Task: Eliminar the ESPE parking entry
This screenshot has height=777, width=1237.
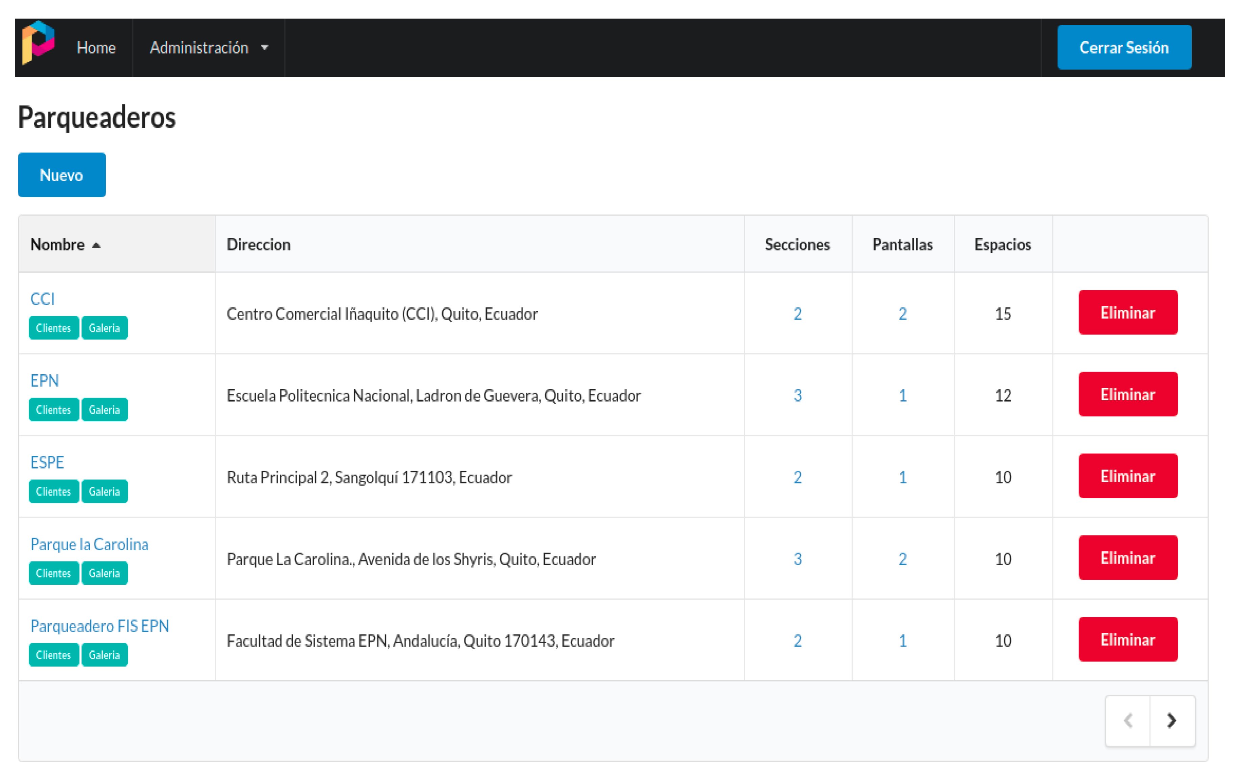Action: tap(1127, 476)
